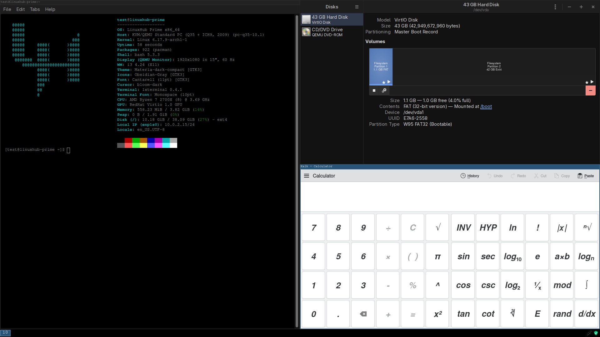Open Disks application hamburger menu
Viewport: 600px width, 337px height.
tap(357, 7)
